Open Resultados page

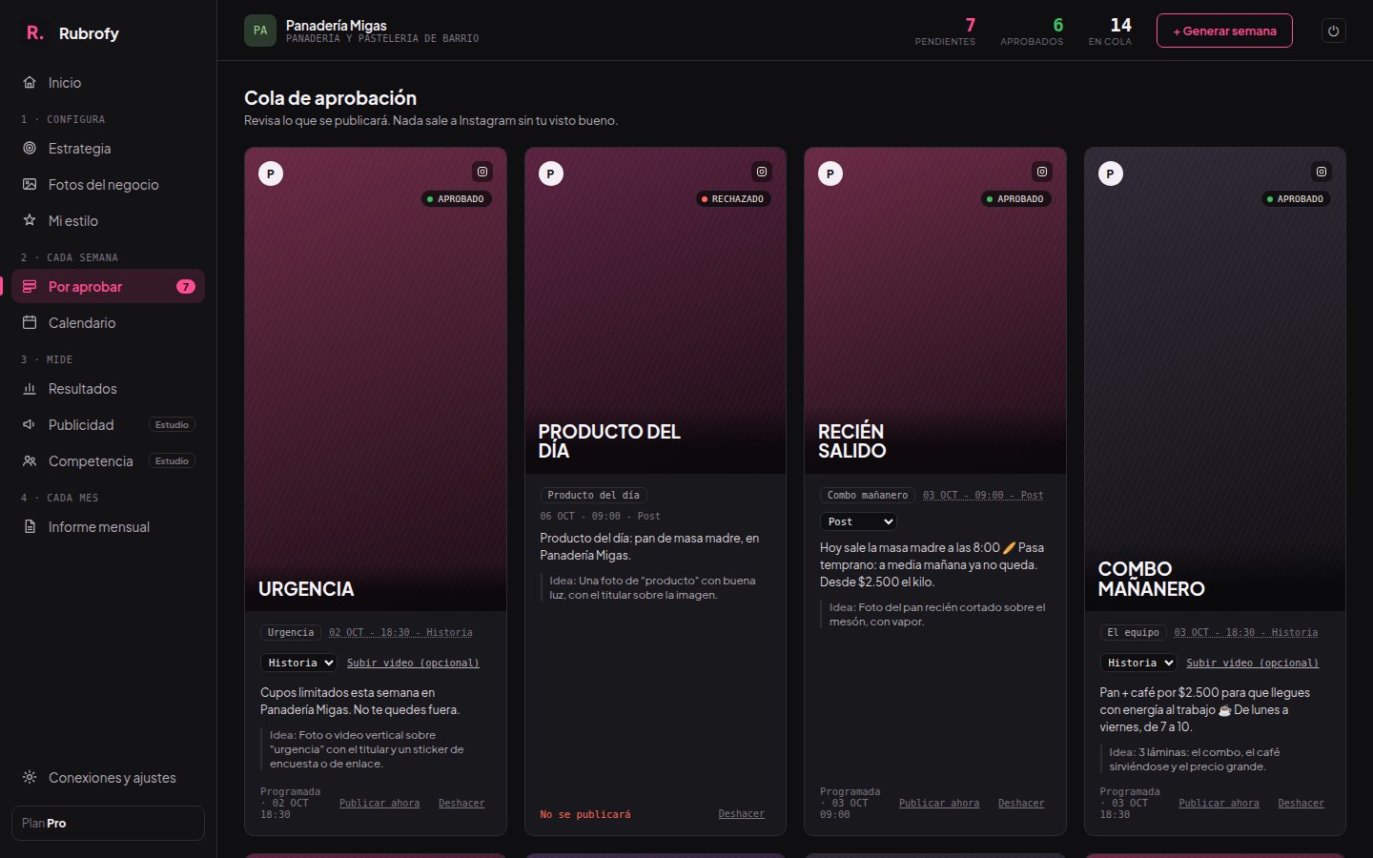pyautogui.click(x=108, y=389)
